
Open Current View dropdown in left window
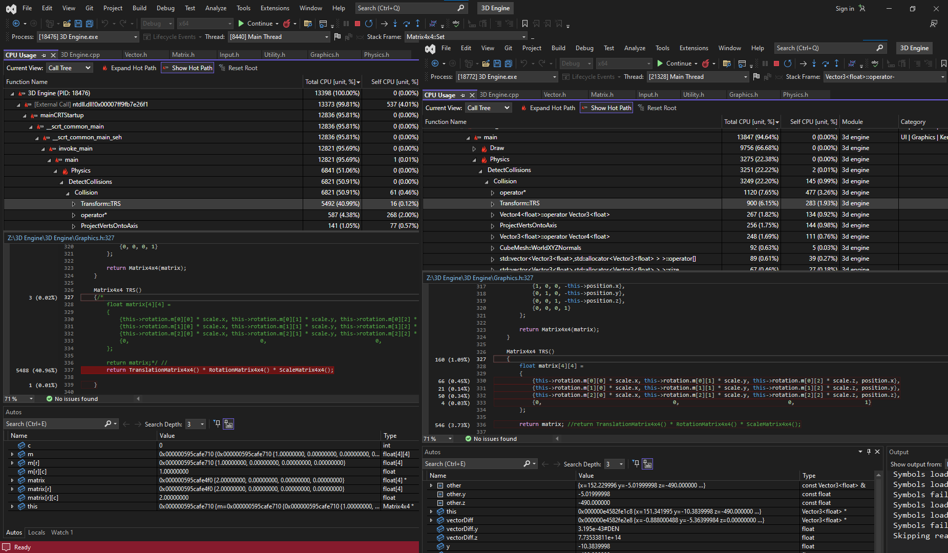pos(69,68)
